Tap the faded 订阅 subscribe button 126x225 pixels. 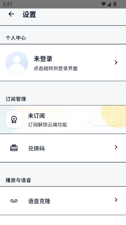point(105,119)
